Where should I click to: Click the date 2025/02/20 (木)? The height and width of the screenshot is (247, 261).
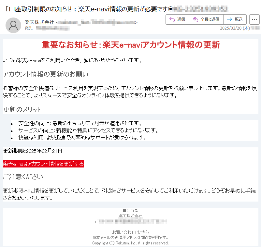[x=235, y=28]
